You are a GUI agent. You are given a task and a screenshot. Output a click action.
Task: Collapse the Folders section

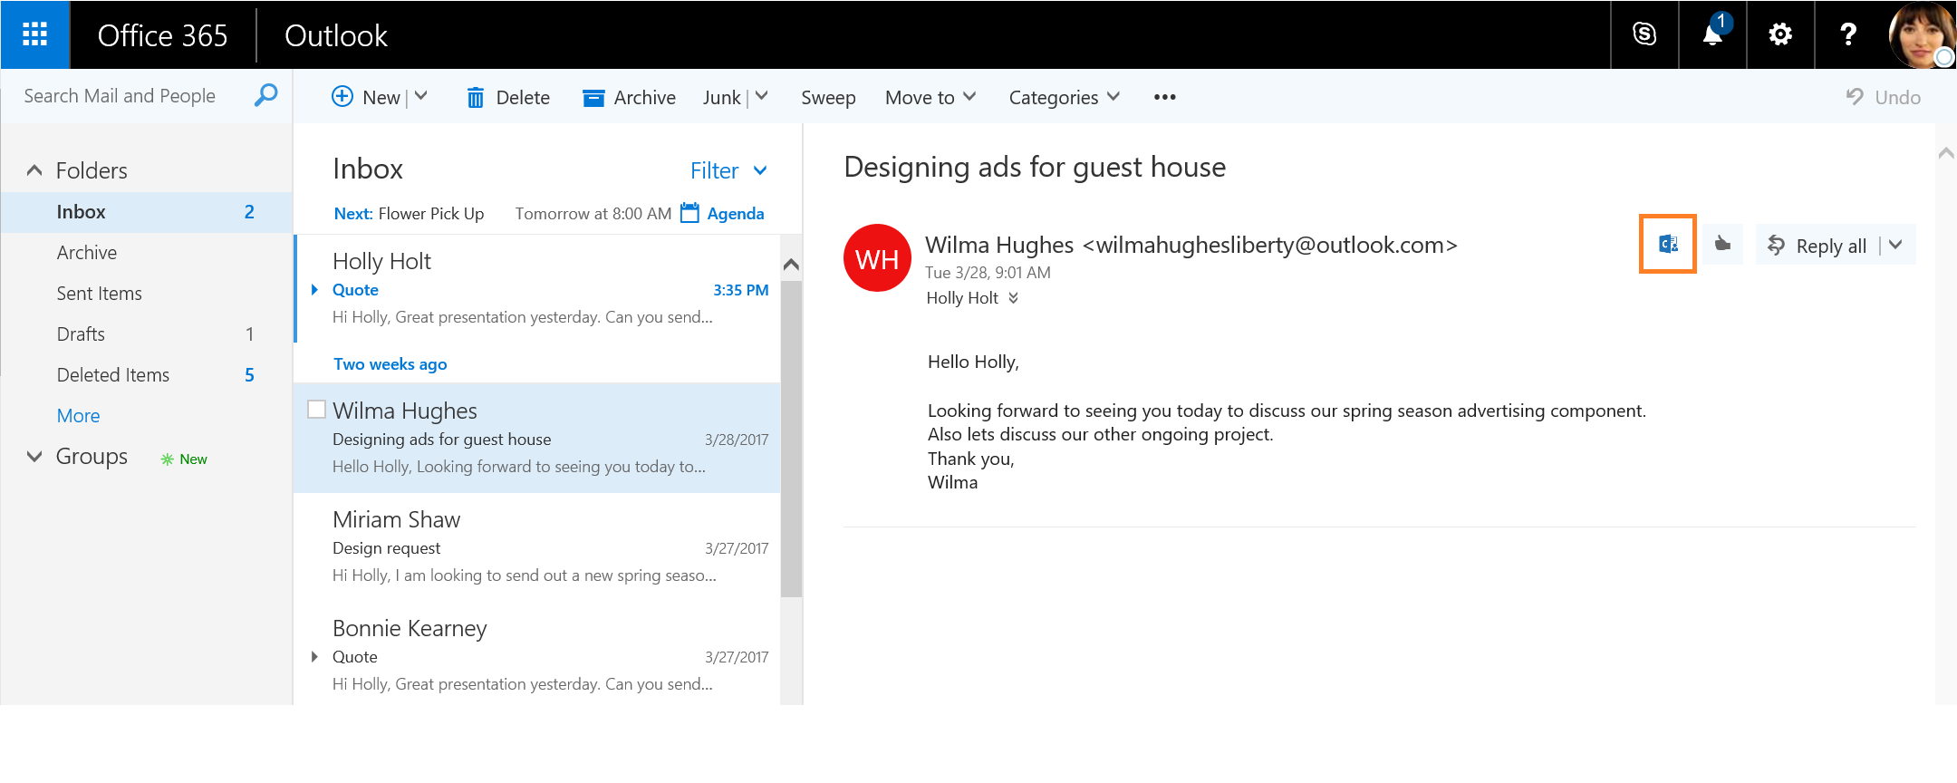[34, 170]
